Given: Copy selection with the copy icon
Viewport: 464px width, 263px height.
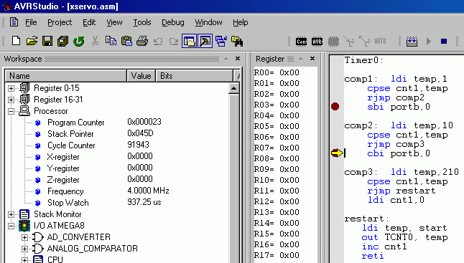Looking at the screenshot, I should tap(111, 41).
